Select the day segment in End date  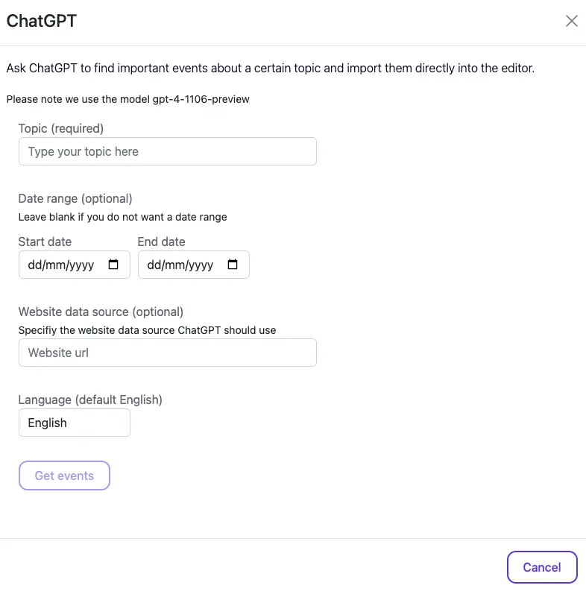(x=154, y=265)
